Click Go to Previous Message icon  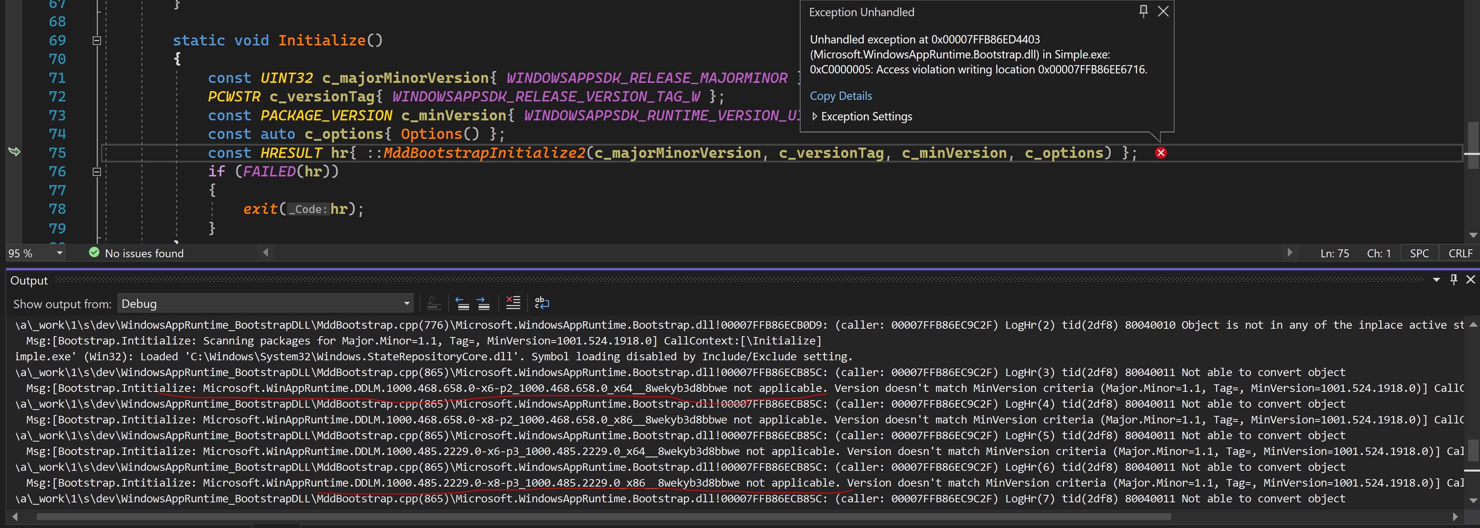pos(462,303)
